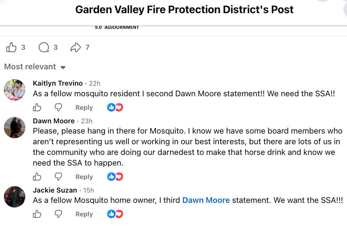Reply to Kaitlyn Trevino's comment
Screen dimensions: 347x232
[84, 108]
